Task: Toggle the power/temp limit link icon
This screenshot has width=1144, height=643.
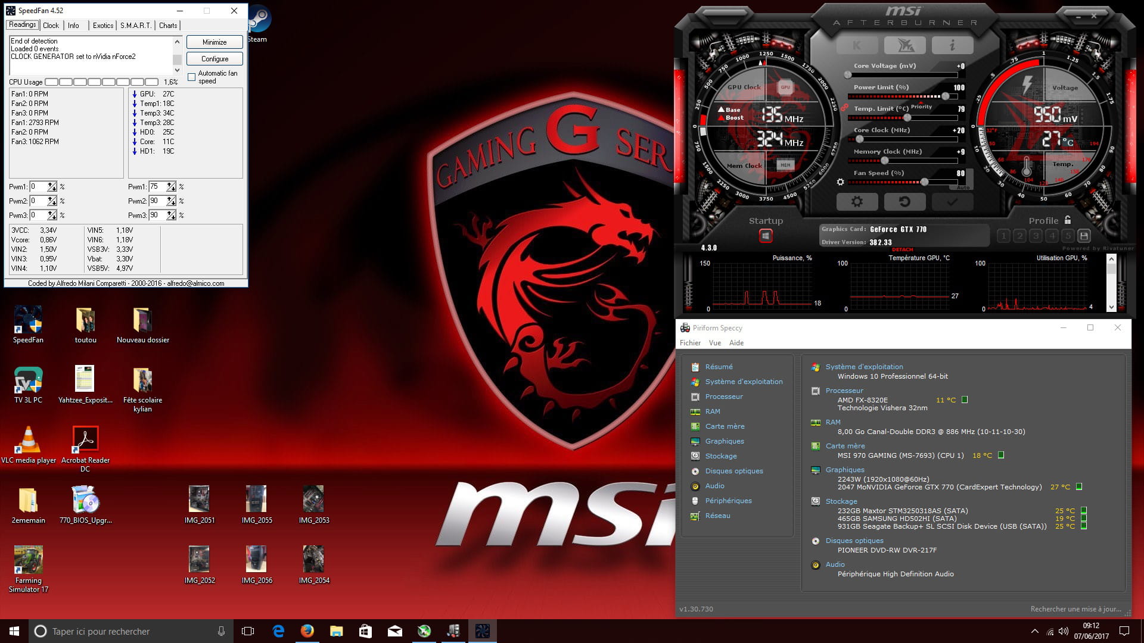Action: (844, 108)
